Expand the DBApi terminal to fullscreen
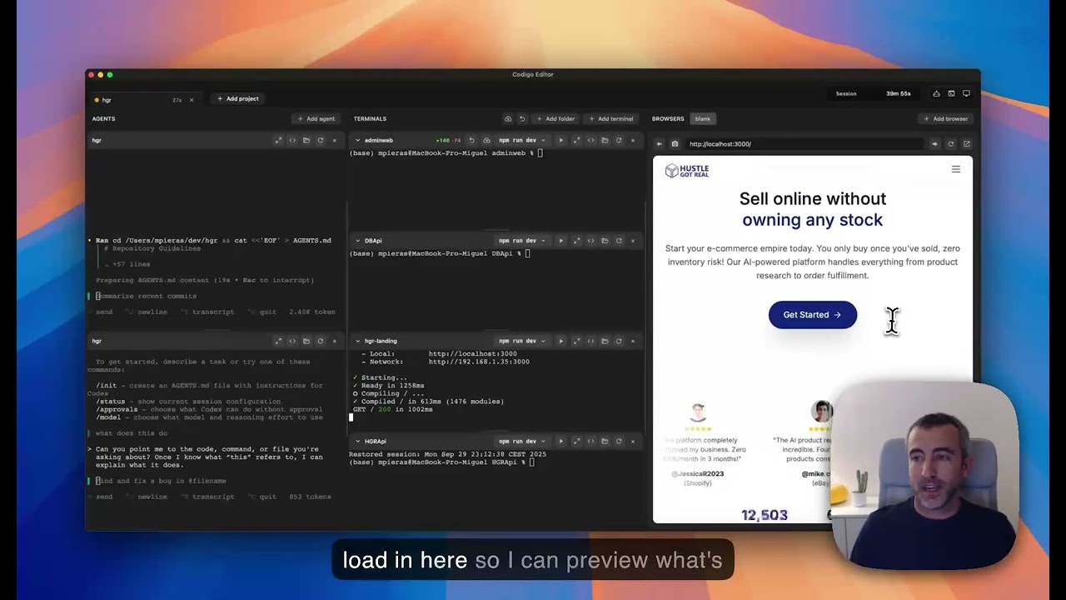The height and width of the screenshot is (600, 1066). click(576, 241)
